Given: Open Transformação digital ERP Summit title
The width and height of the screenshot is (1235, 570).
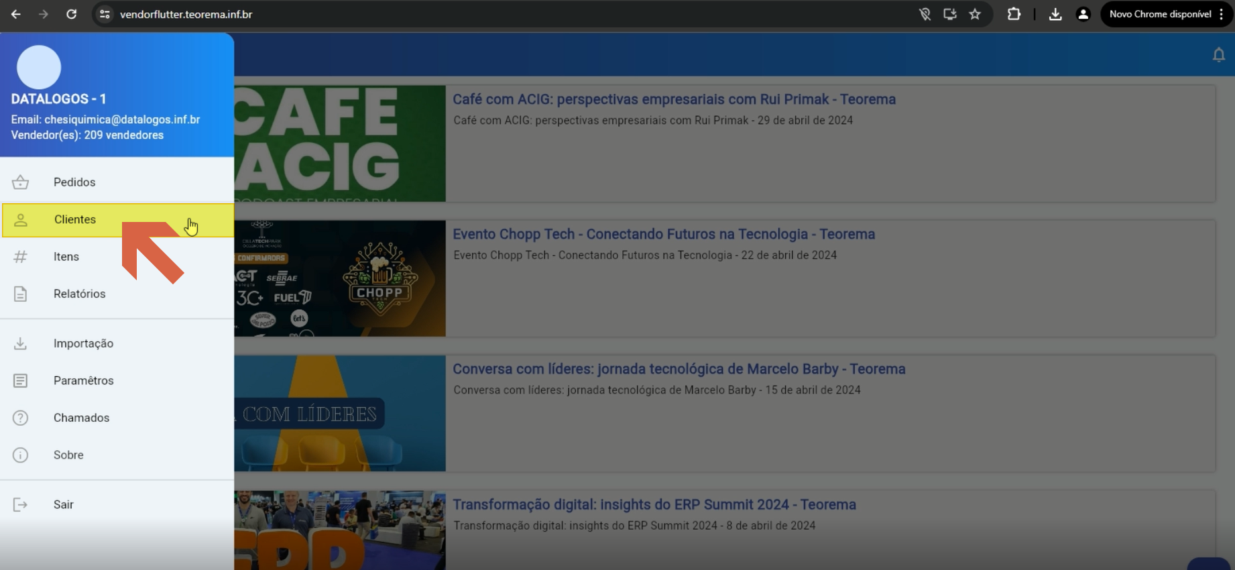Looking at the screenshot, I should click(654, 504).
